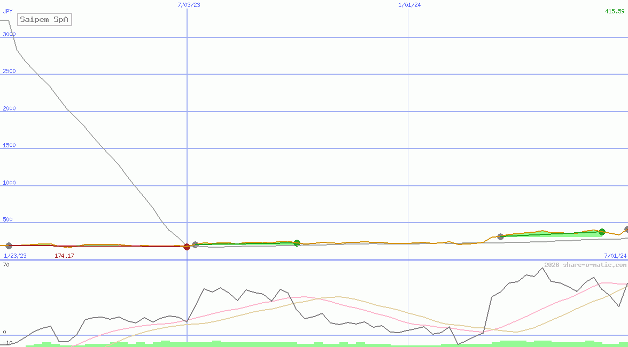The image size is (628, 347).
Task: Click the 70 level label on indicator panel
Action: (x=6, y=265)
